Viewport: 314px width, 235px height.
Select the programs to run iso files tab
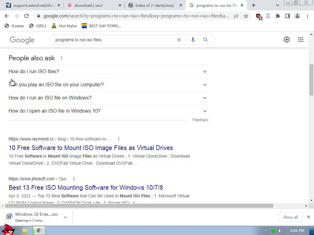click(216, 6)
